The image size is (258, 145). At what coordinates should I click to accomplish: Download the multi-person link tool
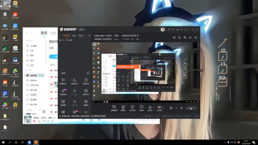(74, 92)
